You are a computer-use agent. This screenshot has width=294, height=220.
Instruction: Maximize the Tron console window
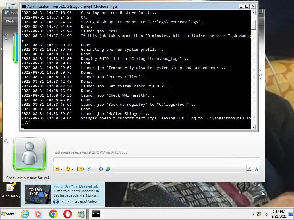(x=247, y=7)
